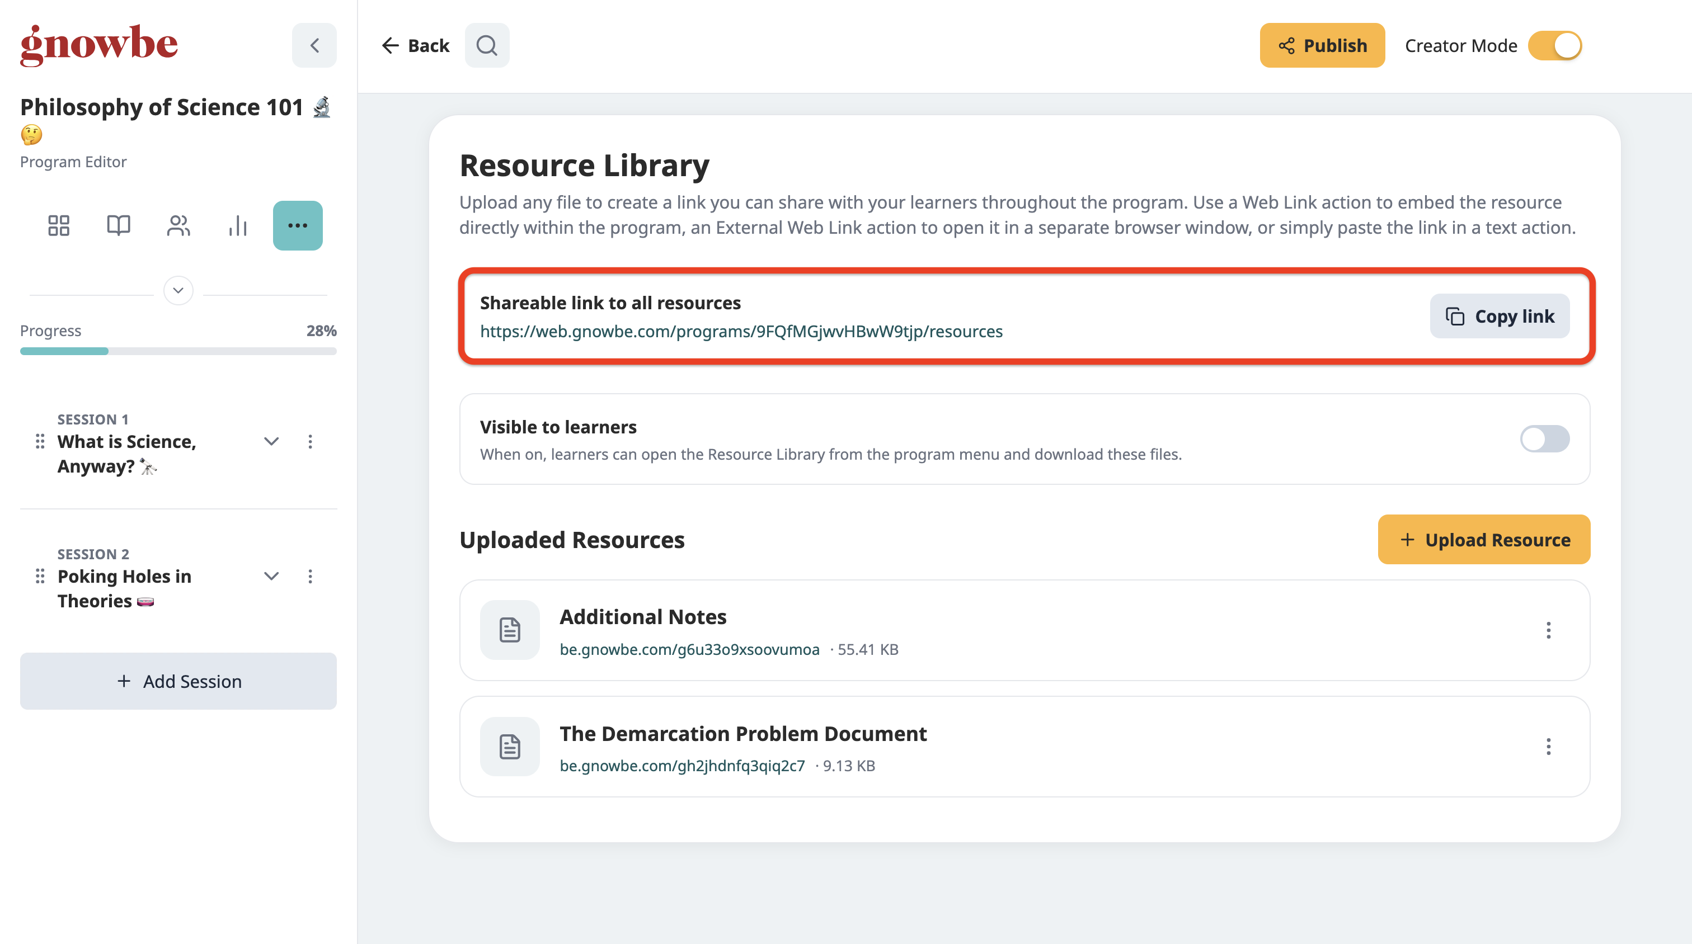
Task: Copy the shareable resources link
Action: (1500, 317)
